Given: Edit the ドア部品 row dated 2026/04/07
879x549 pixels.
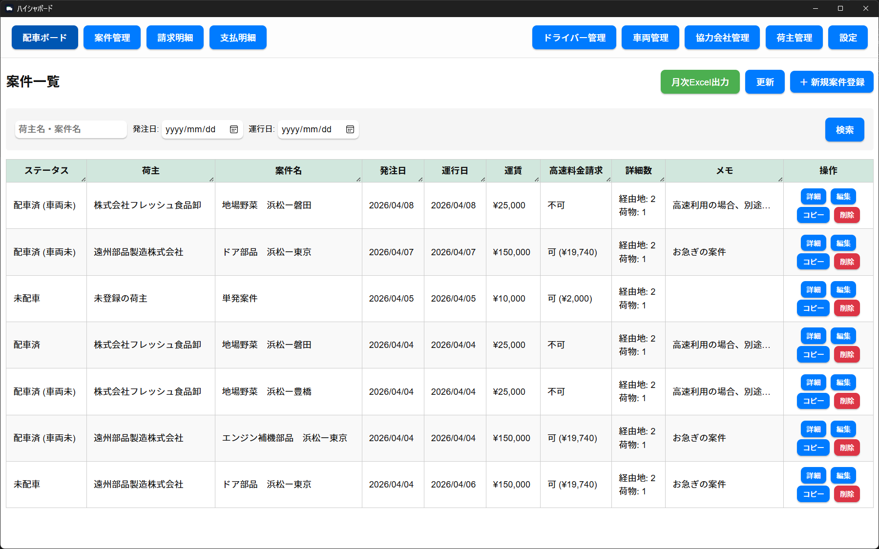Looking at the screenshot, I should tap(843, 243).
